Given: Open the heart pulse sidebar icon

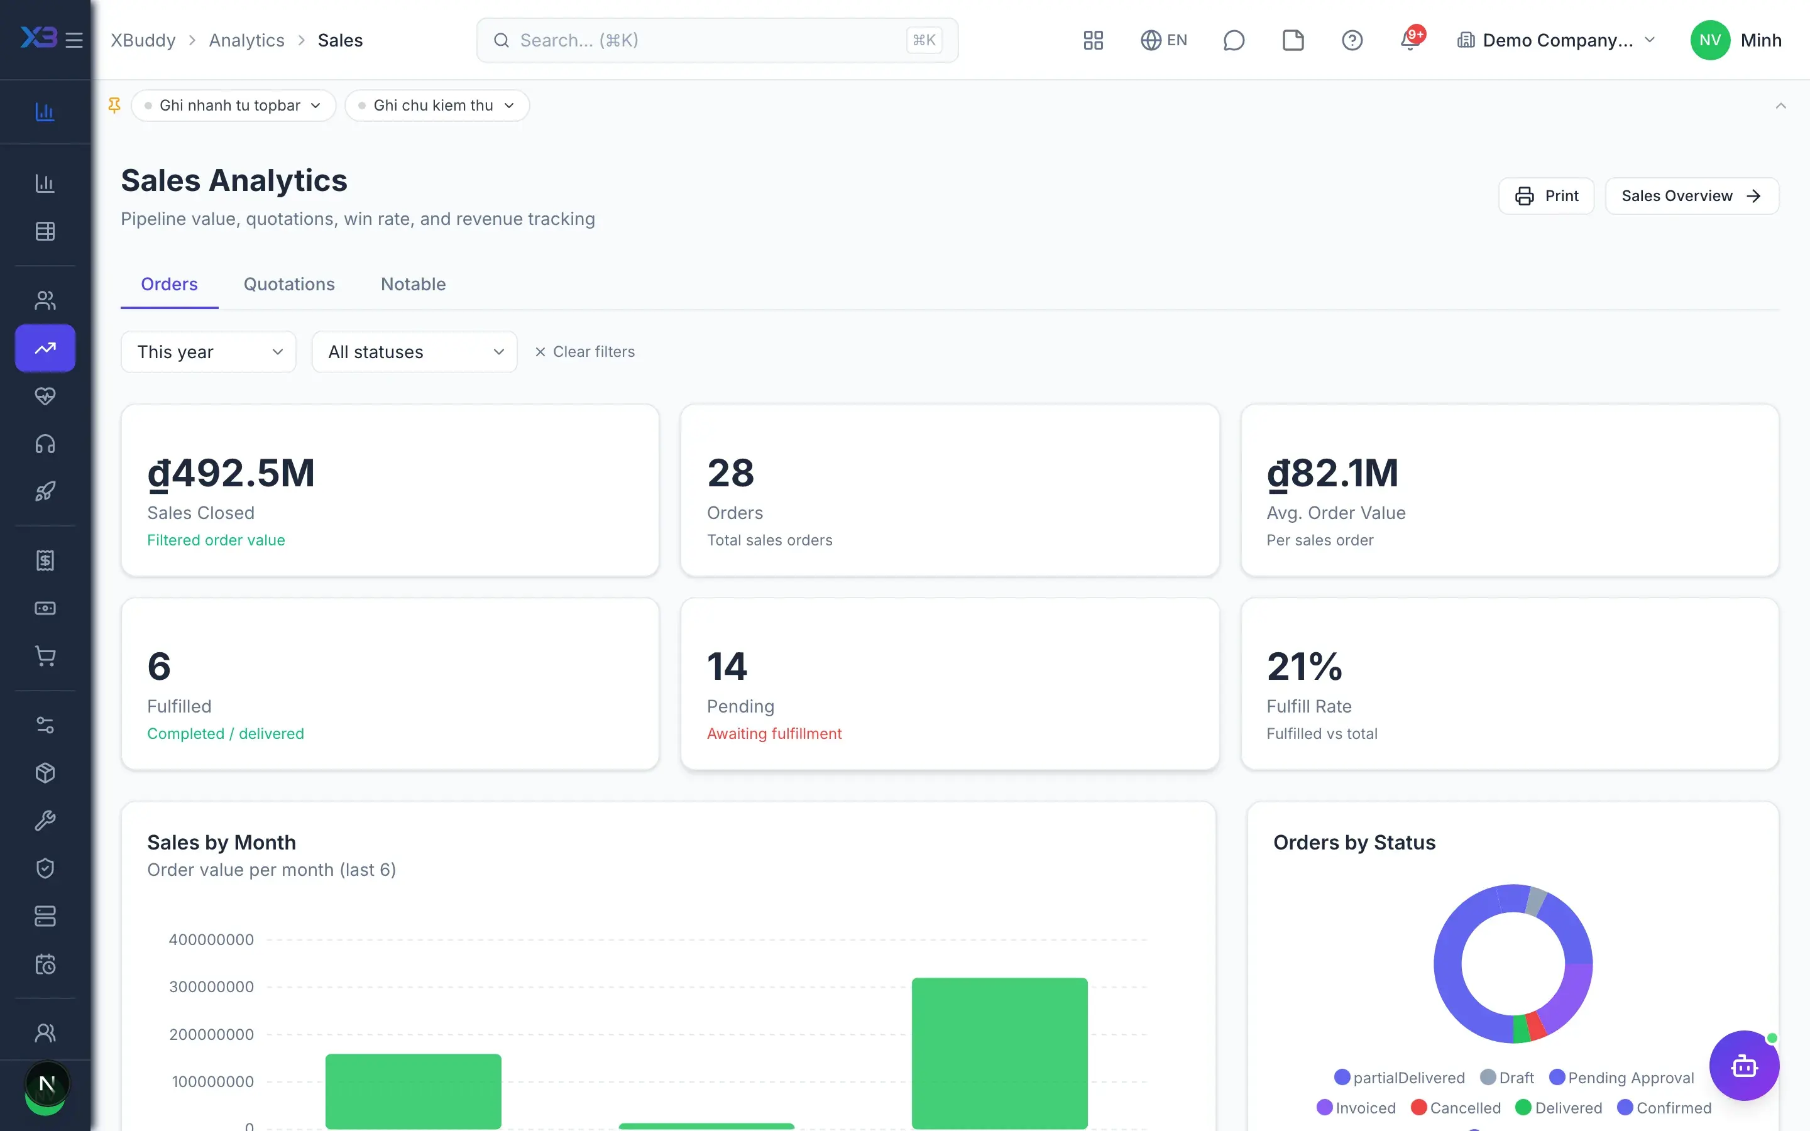Looking at the screenshot, I should (x=45, y=396).
